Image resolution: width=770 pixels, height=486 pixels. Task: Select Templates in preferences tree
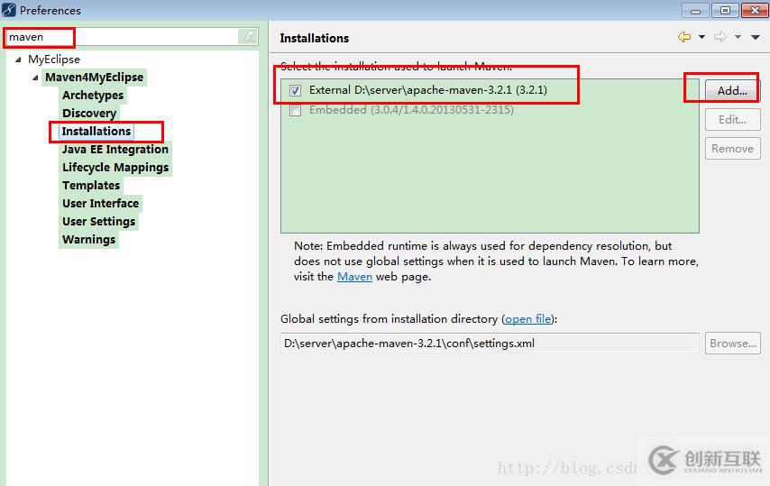pyautogui.click(x=91, y=186)
